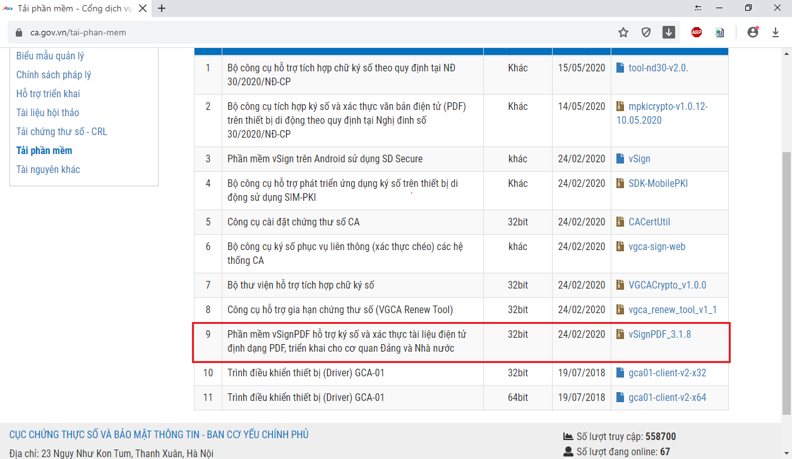Open the Adblock Plus extension
This screenshot has height=459, width=792.
click(x=697, y=32)
